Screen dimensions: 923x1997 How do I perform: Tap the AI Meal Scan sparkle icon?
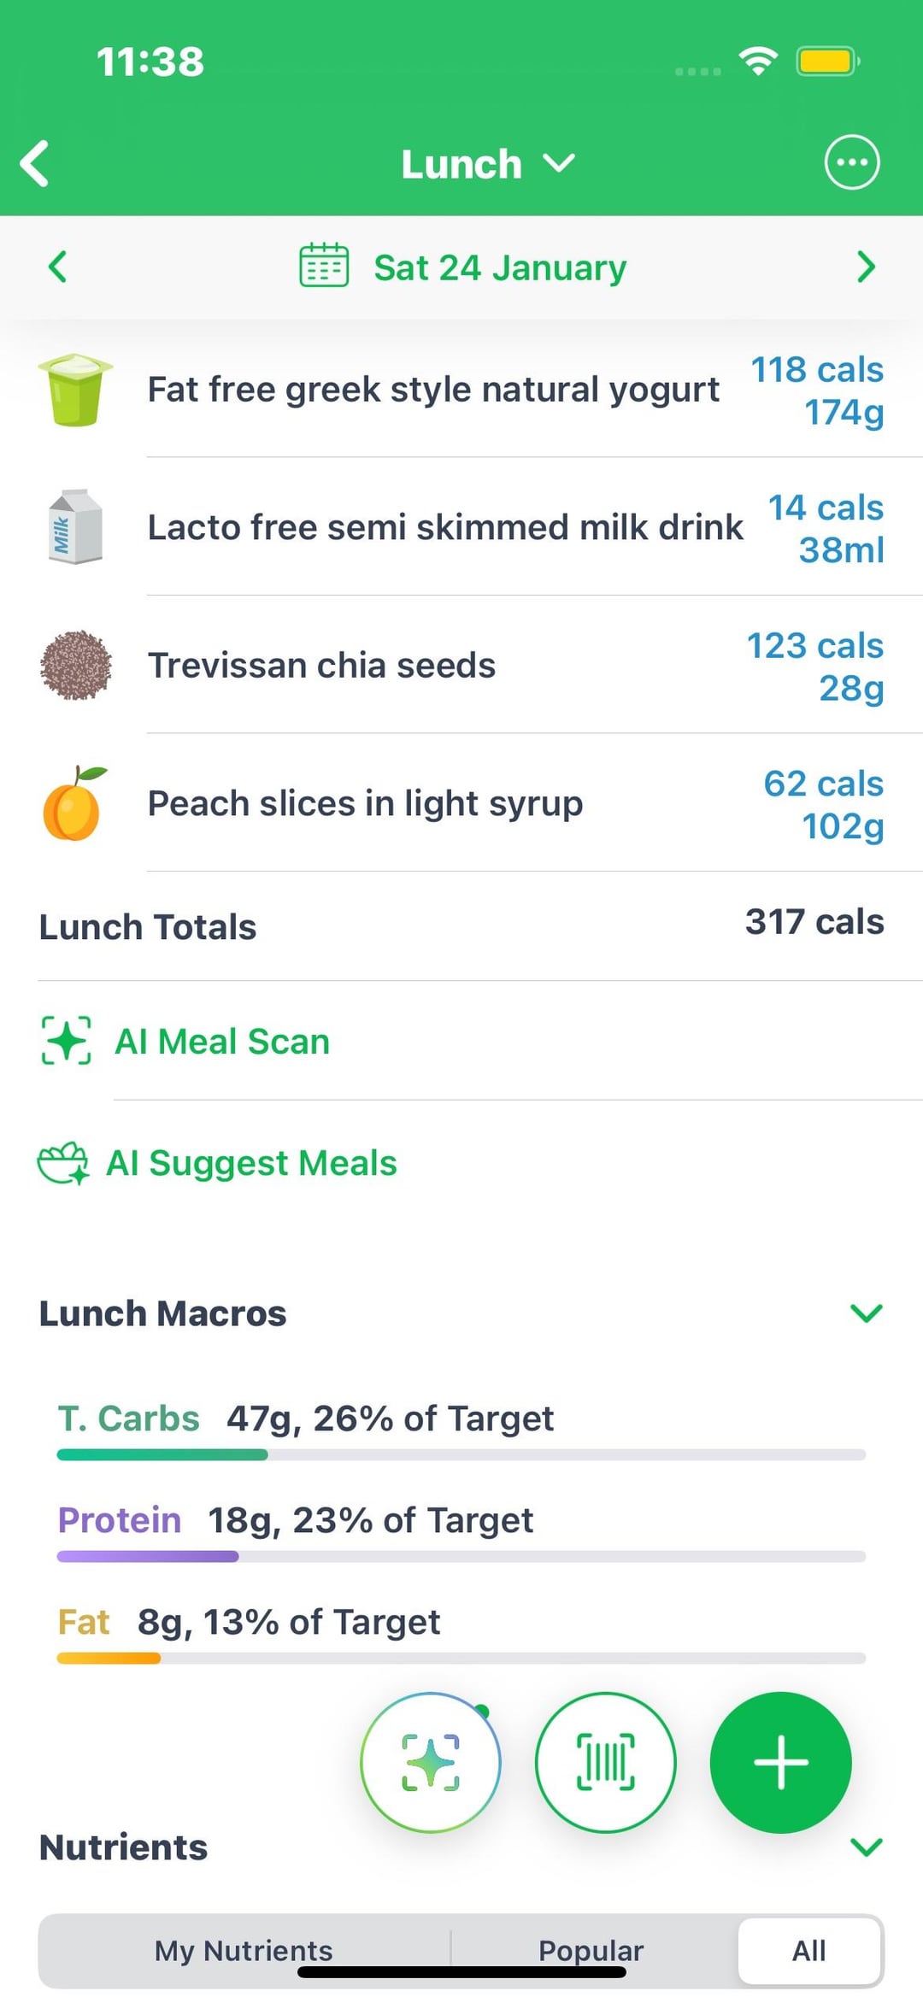pyautogui.click(x=66, y=1040)
